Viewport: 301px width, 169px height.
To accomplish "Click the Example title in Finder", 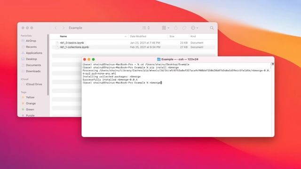I will [x=75, y=28].
